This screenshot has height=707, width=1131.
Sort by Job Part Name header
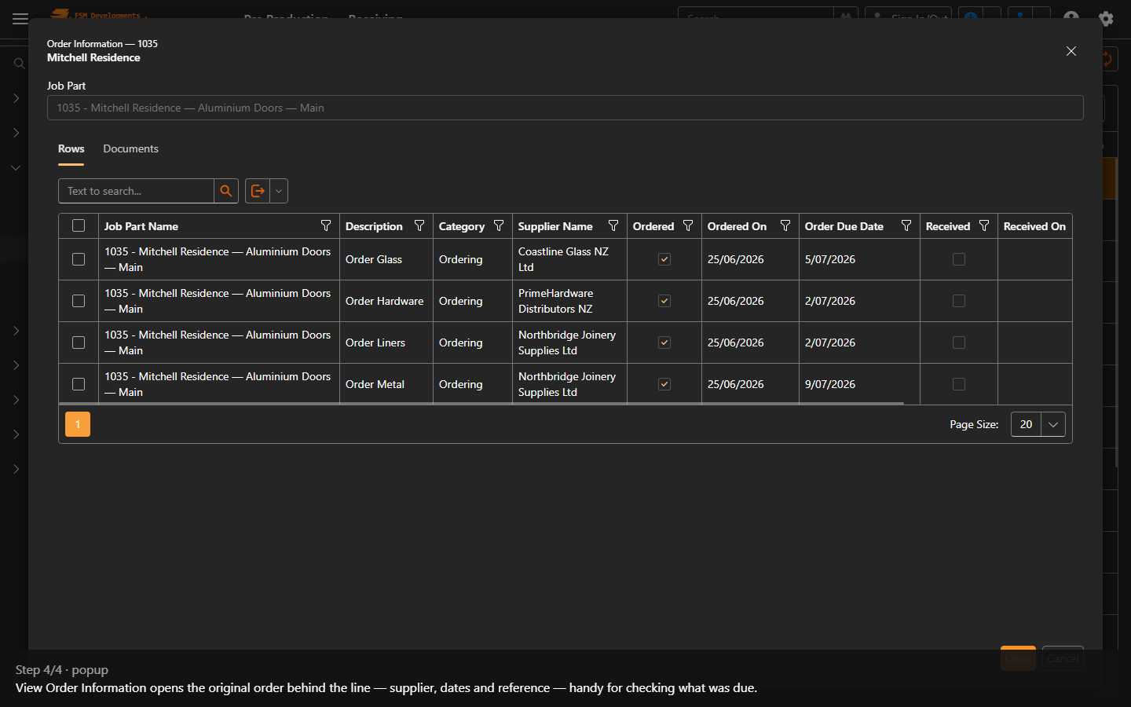click(x=141, y=226)
